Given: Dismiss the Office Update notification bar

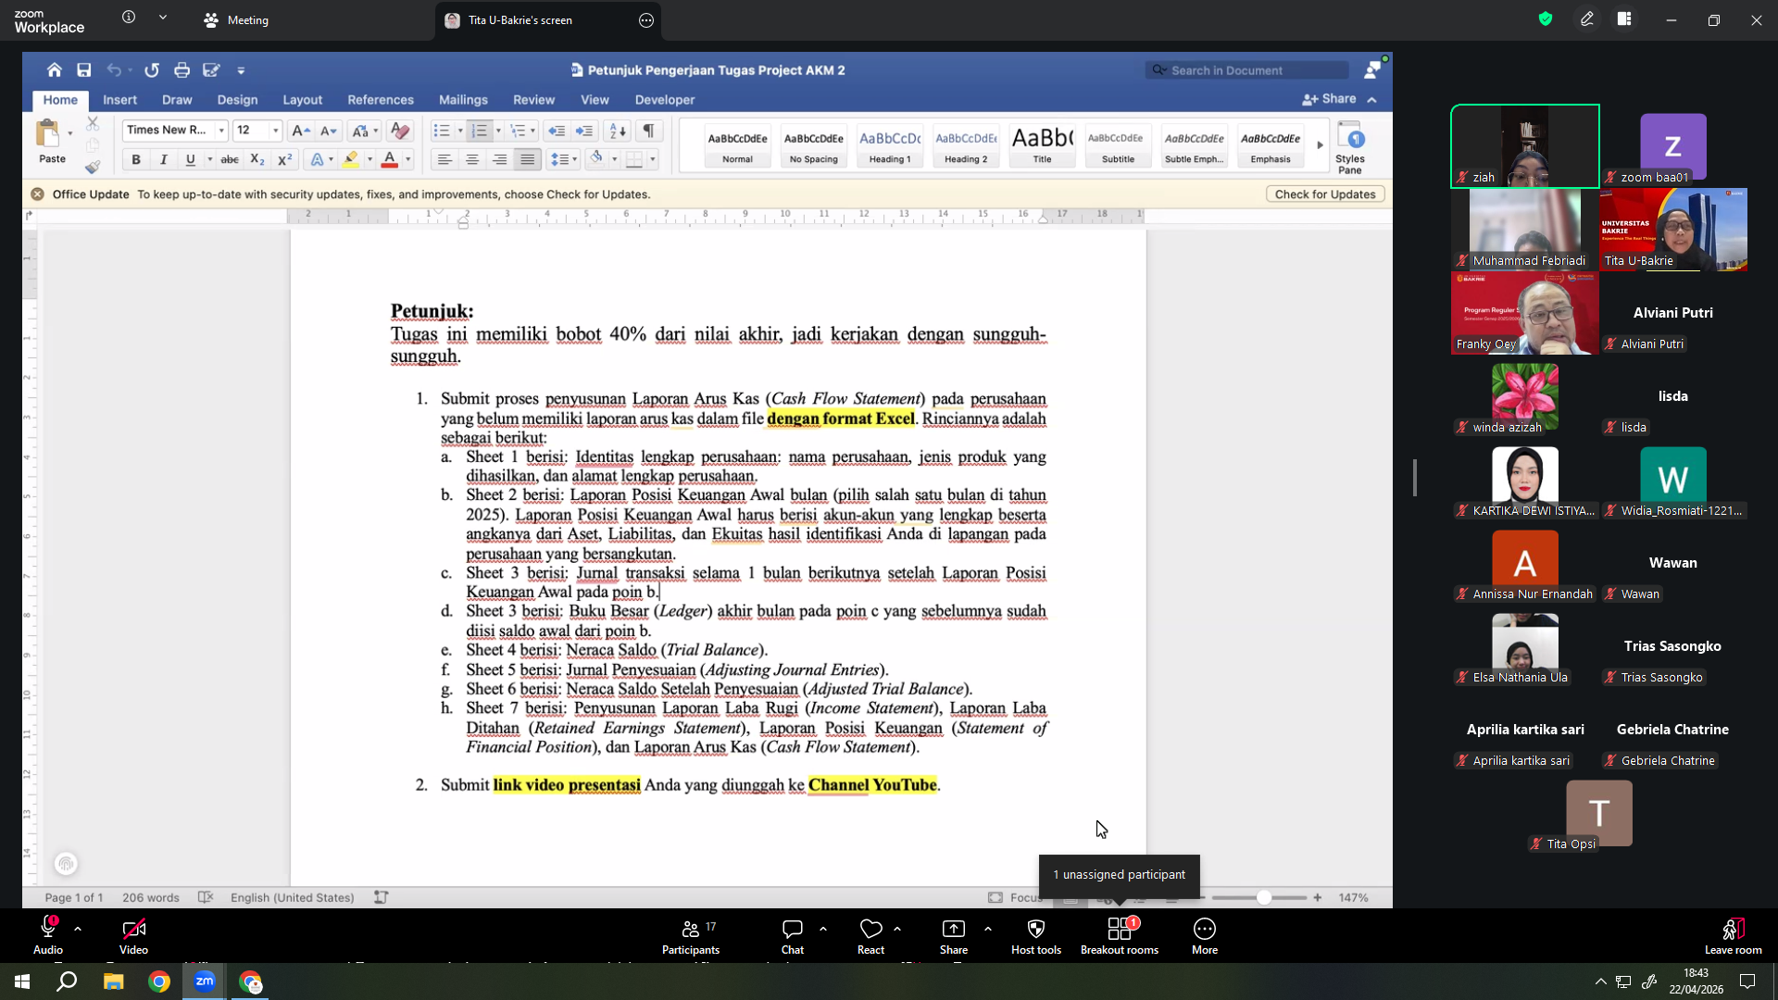Looking at the screenshot, I should 37,194.
